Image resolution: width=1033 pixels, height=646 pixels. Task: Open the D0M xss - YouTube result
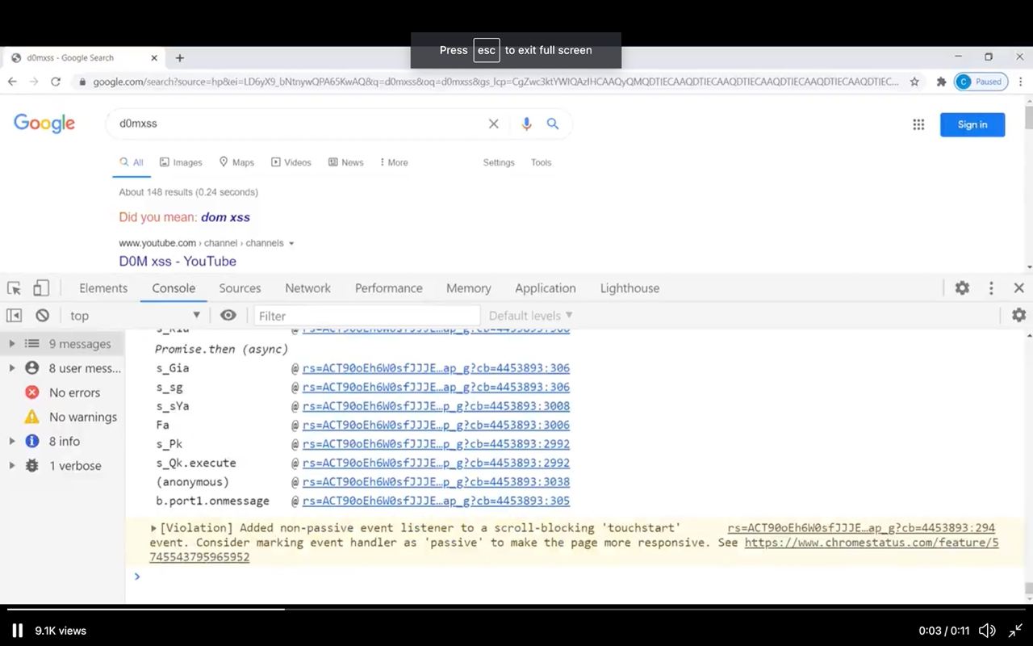tap(178, 261)
